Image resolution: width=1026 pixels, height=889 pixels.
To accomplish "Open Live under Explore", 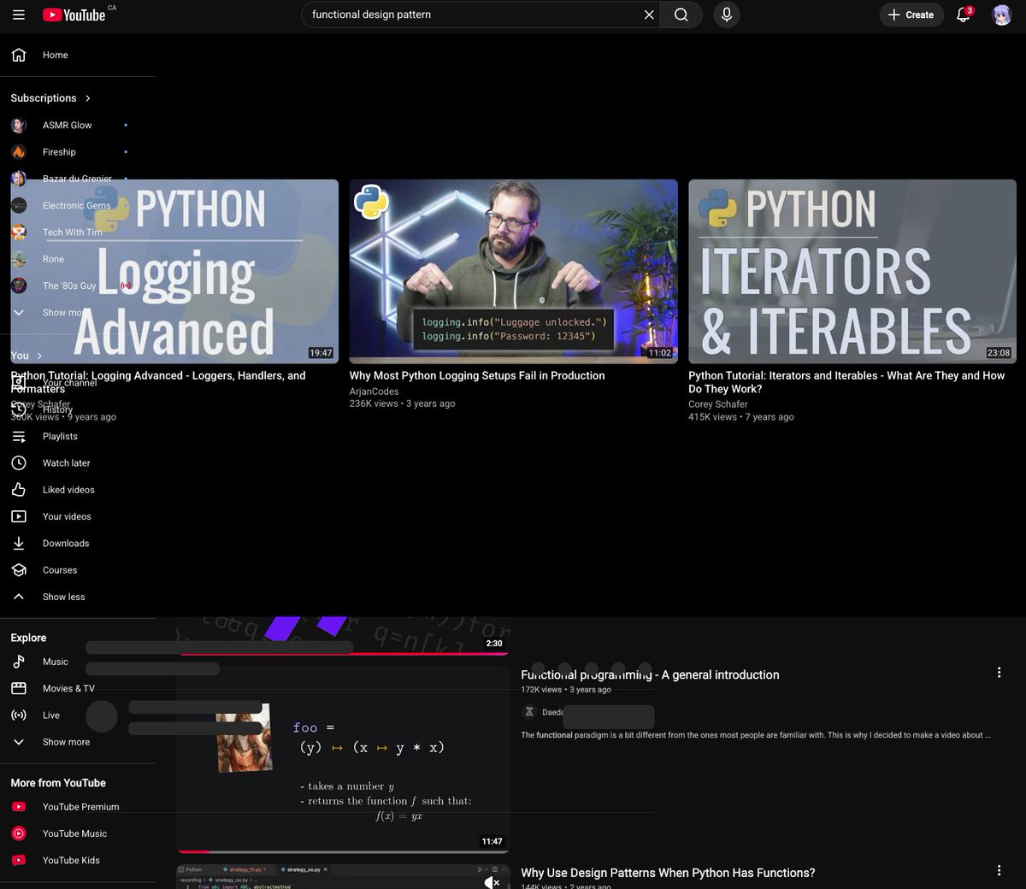I will [78, 715].
